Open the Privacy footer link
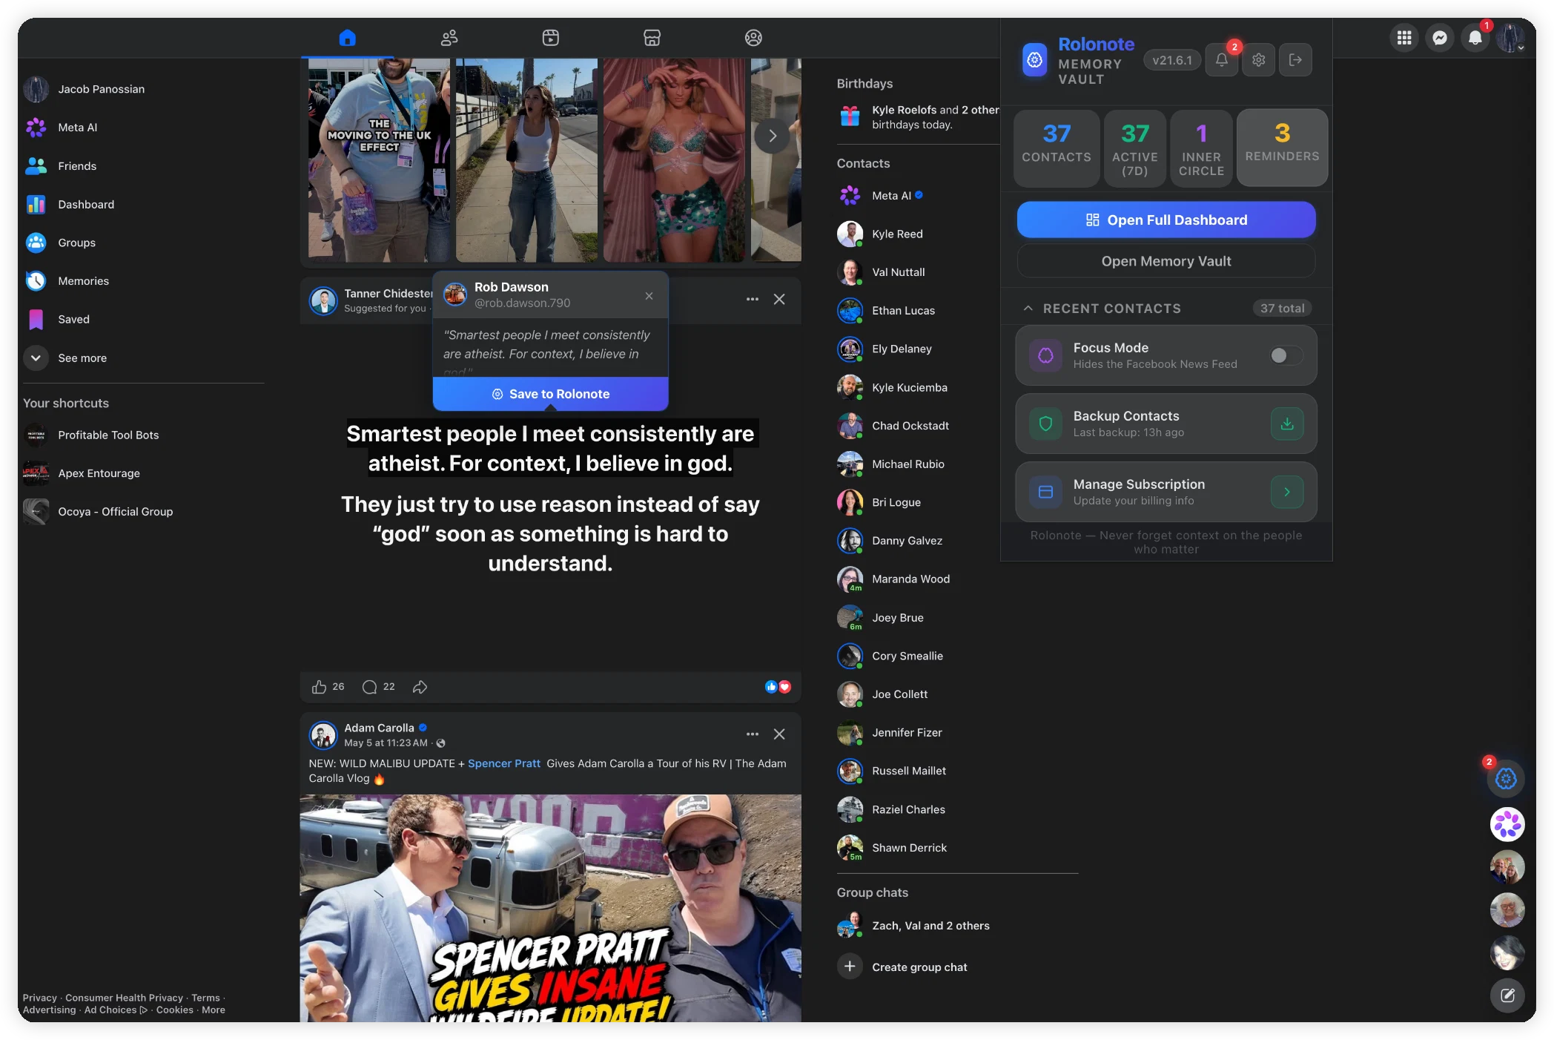1554x1040 pixels. click(39, 998)
